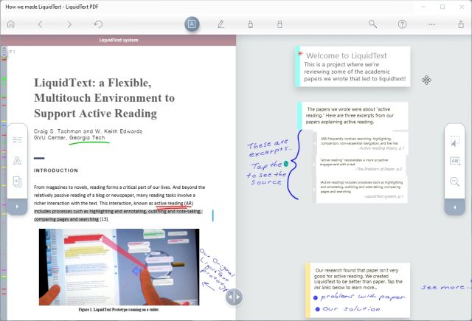Click the 'Our Original LiquidText prototype' ink annotation

[217, 269]
